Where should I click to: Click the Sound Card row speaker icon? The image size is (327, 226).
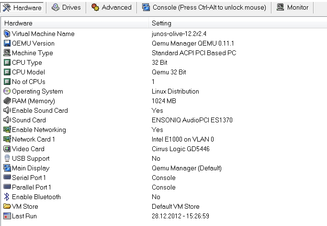tap(7, 120)
